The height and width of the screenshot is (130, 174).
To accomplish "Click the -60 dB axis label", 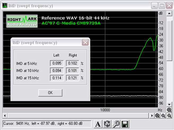I will [x=161, y=69].
